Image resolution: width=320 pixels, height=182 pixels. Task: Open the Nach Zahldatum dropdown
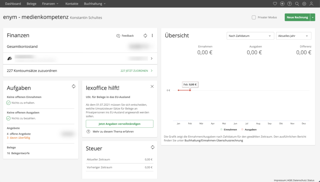[250, 36]
